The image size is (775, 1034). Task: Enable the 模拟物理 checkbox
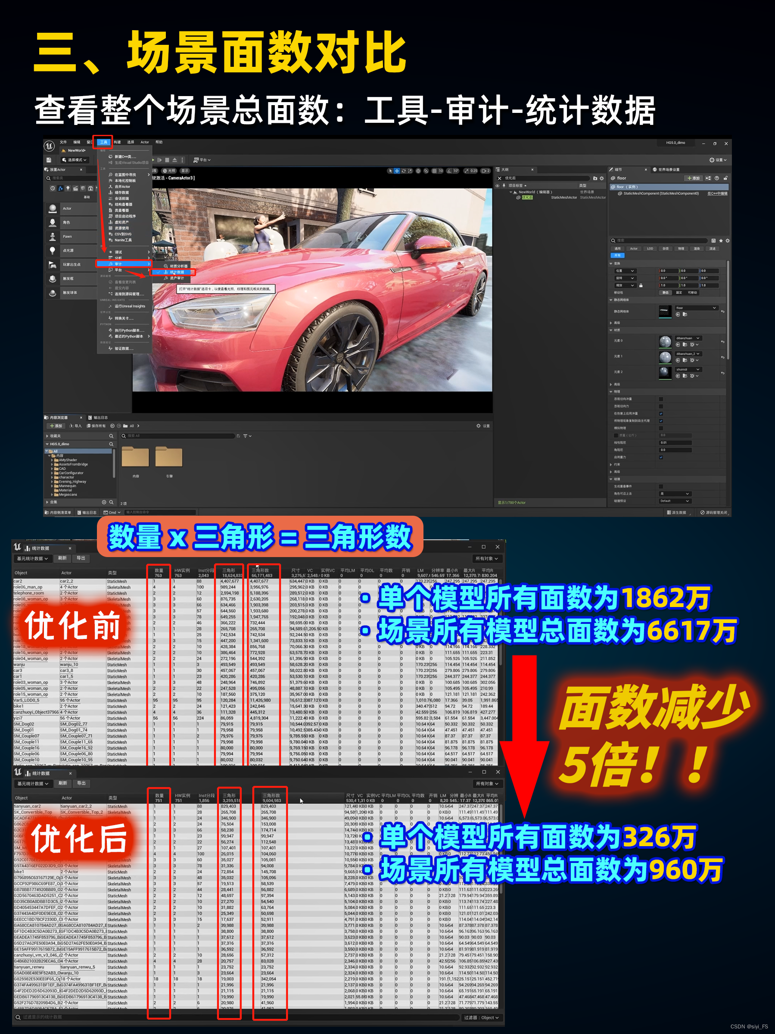tap(661, 428)
